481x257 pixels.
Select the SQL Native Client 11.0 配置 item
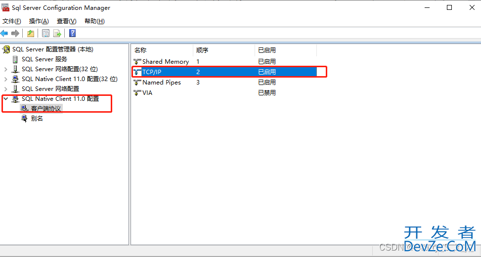(60, 99)
